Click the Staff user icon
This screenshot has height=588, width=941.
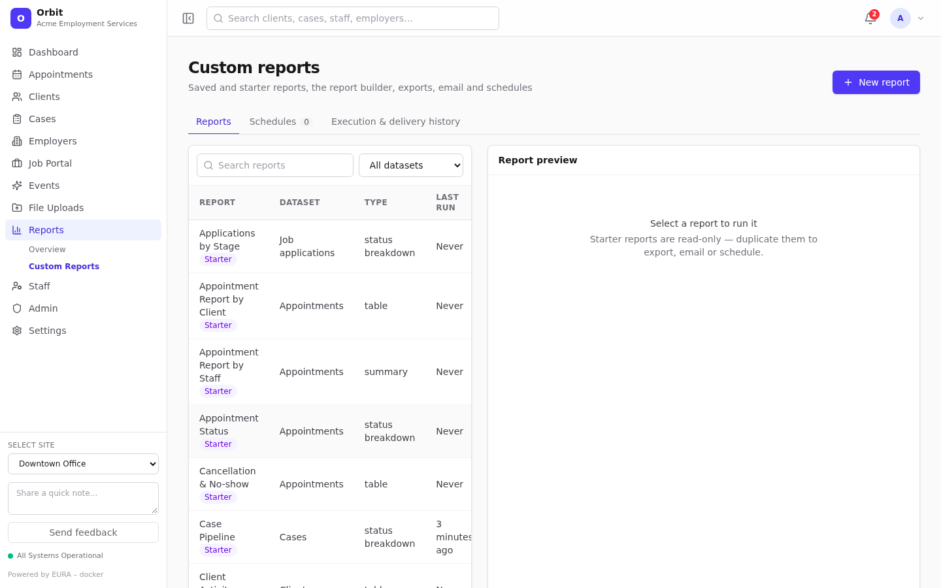17,286
